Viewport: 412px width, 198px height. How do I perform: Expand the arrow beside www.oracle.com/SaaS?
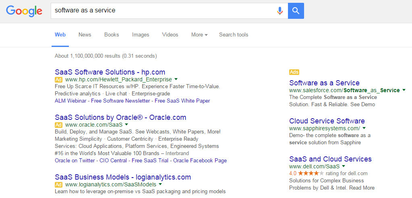point(126,124)
